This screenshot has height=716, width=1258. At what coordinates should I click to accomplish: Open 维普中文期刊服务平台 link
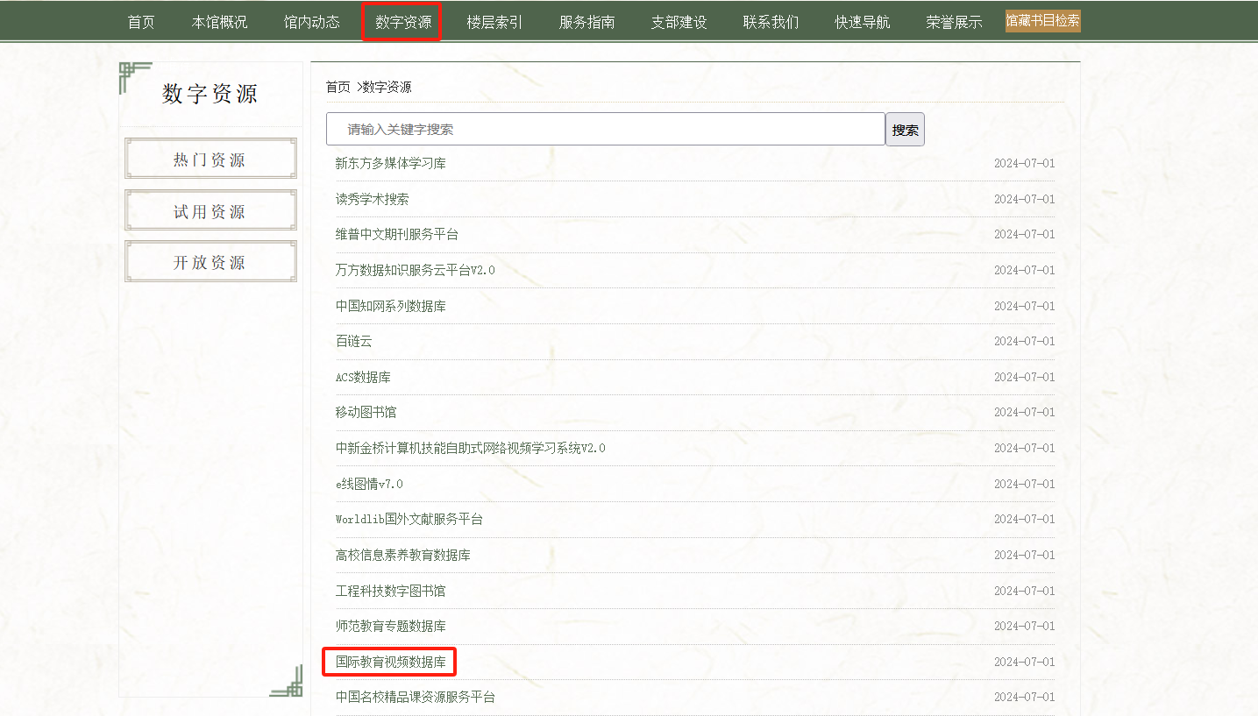coord(396,234)
